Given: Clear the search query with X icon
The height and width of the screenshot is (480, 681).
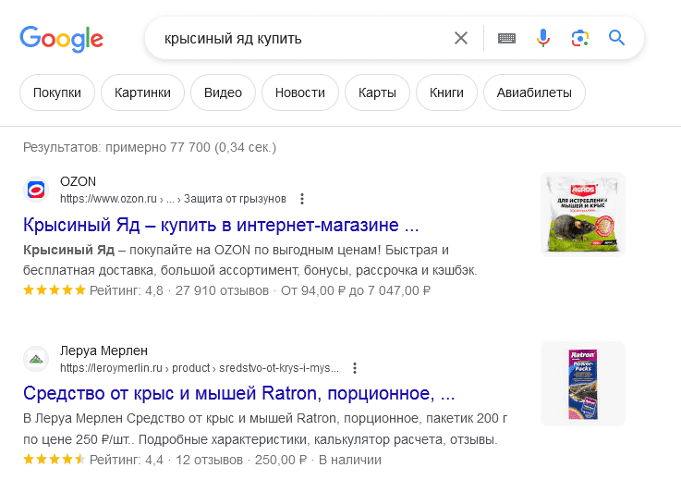Looking at the screenshot, I should click(461, 38).
